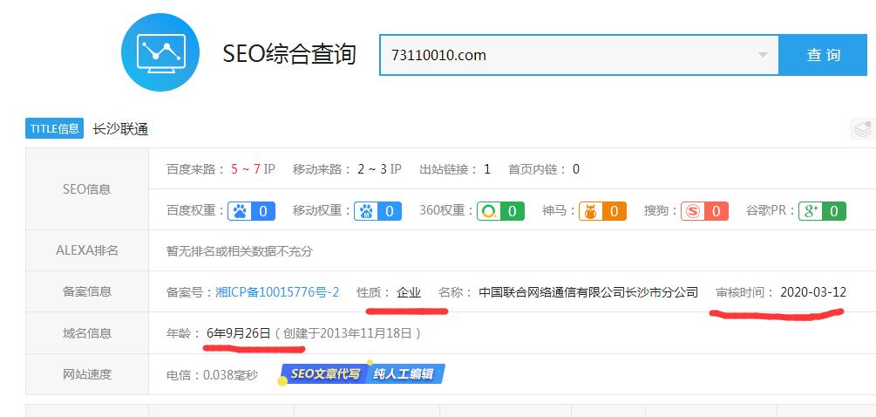This screenshot has width=876, height=417.
Task: Click the SEO文章代写 纯人工编辑 banner
Action: [x=362, y=374]
